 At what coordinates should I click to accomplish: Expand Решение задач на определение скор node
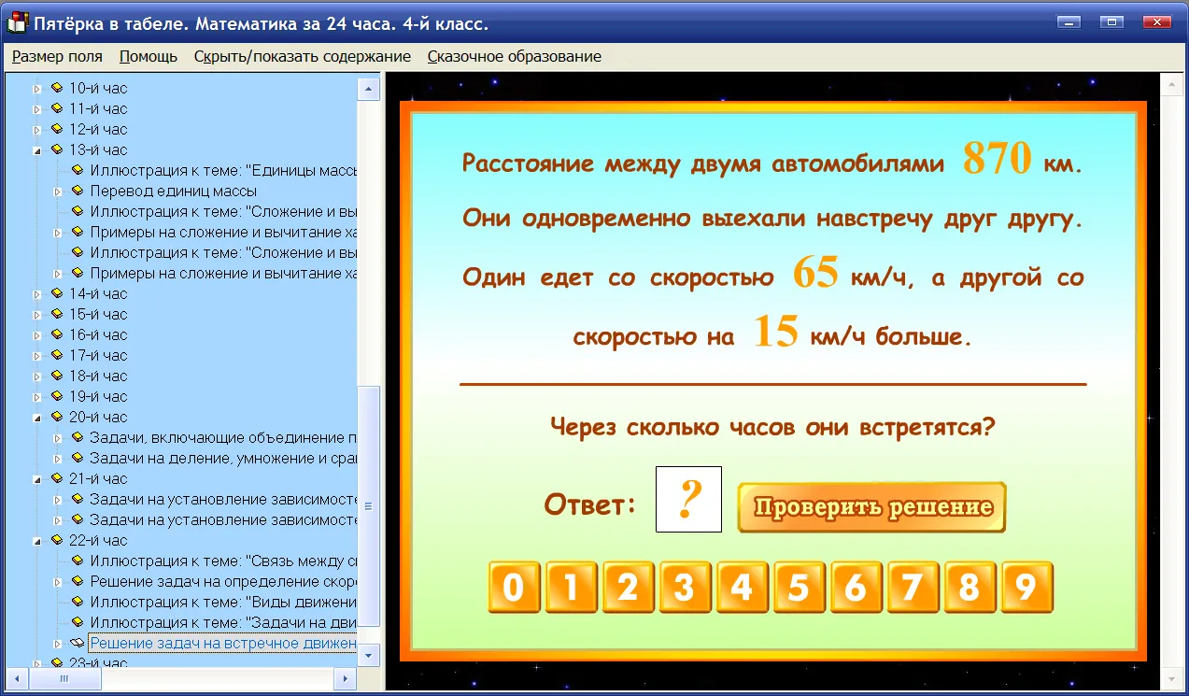coord(58,582)
